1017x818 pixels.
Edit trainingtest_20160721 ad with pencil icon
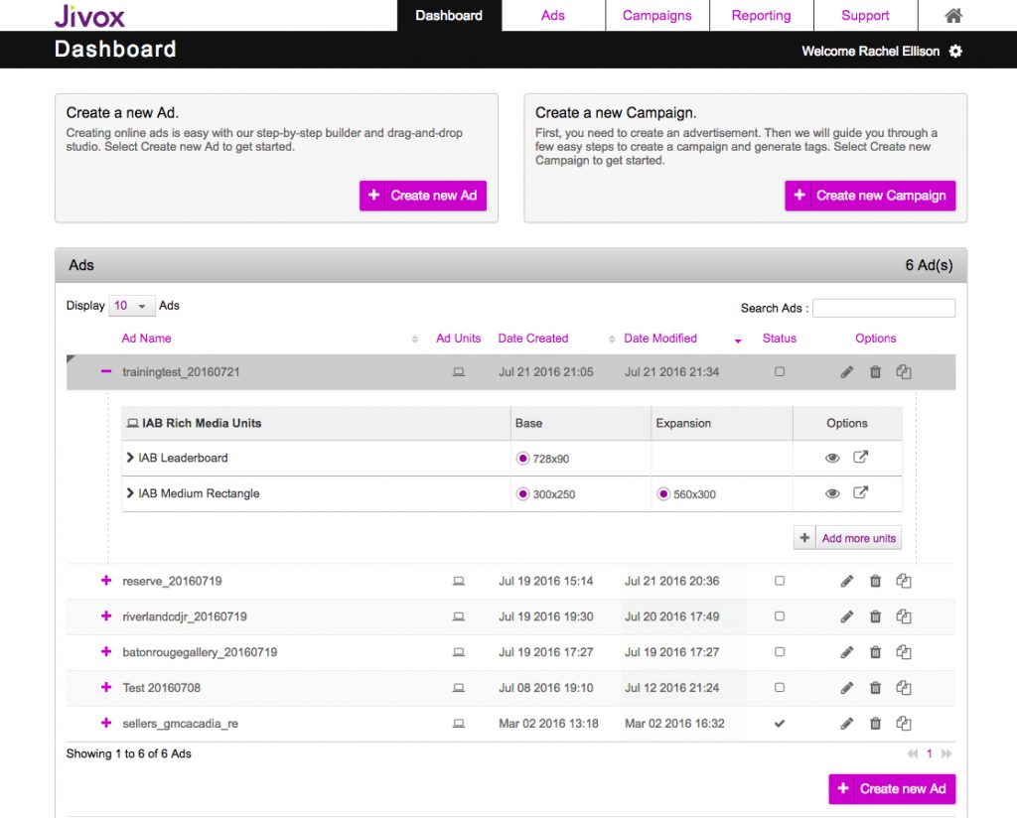pos(846,372)
